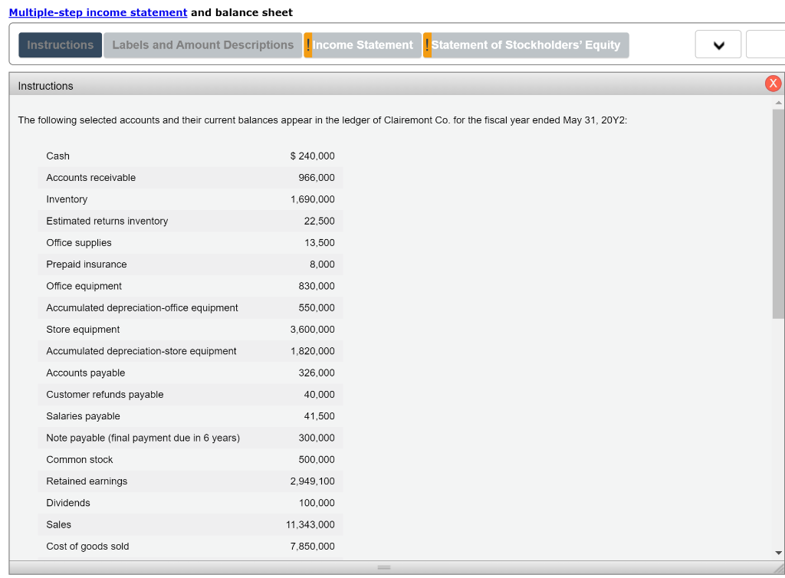Select the 3,600,000 amount
Viewport: 785px width, 578px height.
click(313, 330)
